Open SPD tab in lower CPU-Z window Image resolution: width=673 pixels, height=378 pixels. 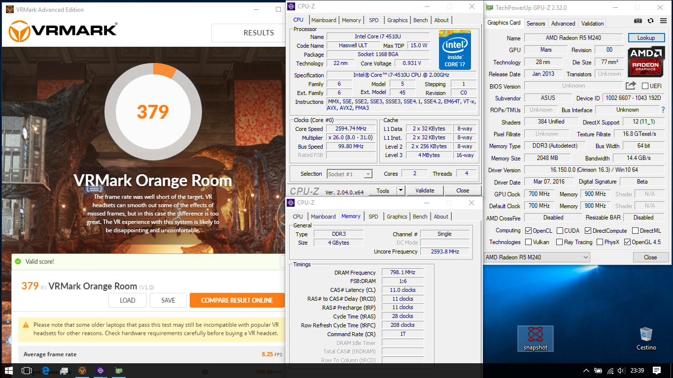(373, 217)
